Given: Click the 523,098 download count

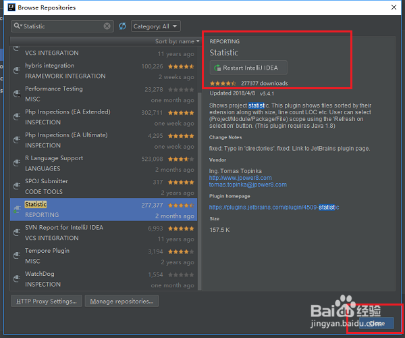Looking at the screenshot, I should pyautogui.click(x=152, y=159).
